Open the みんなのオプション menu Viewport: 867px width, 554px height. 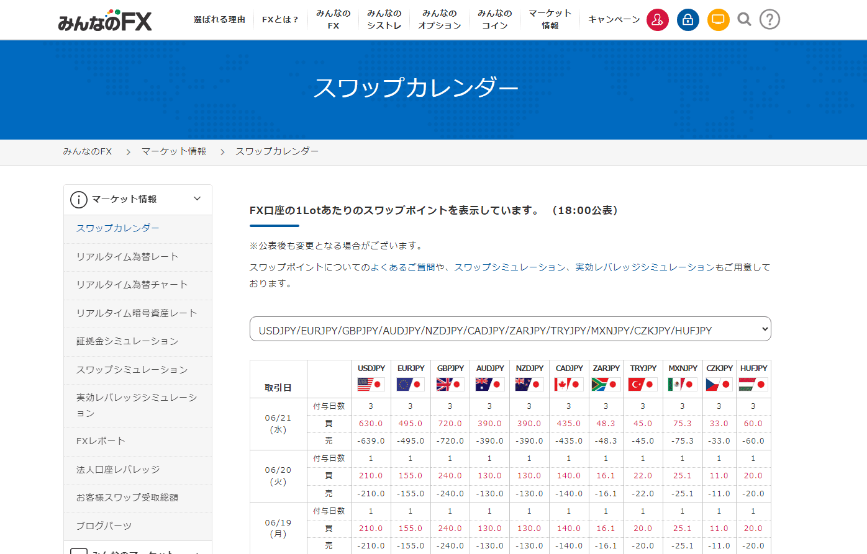point(440,19)
